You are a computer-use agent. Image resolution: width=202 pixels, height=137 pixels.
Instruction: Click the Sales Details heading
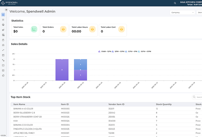pos(19,44)
